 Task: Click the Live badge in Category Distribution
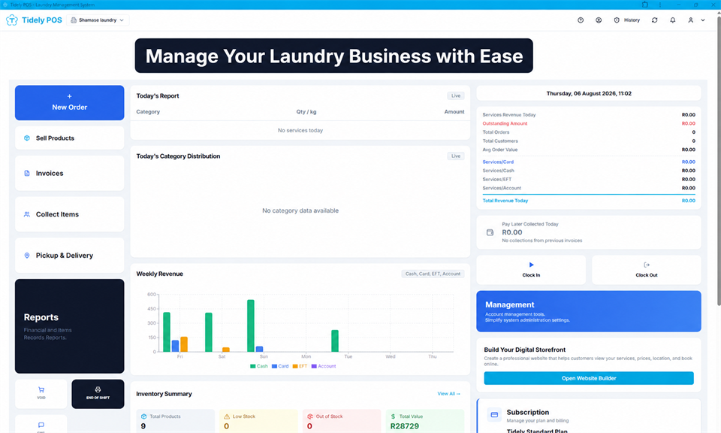[x=456, y=156]
